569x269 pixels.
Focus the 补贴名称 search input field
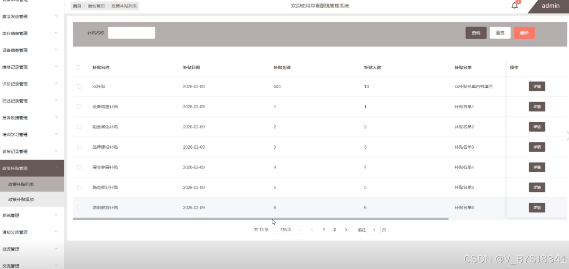click(131, 33)
